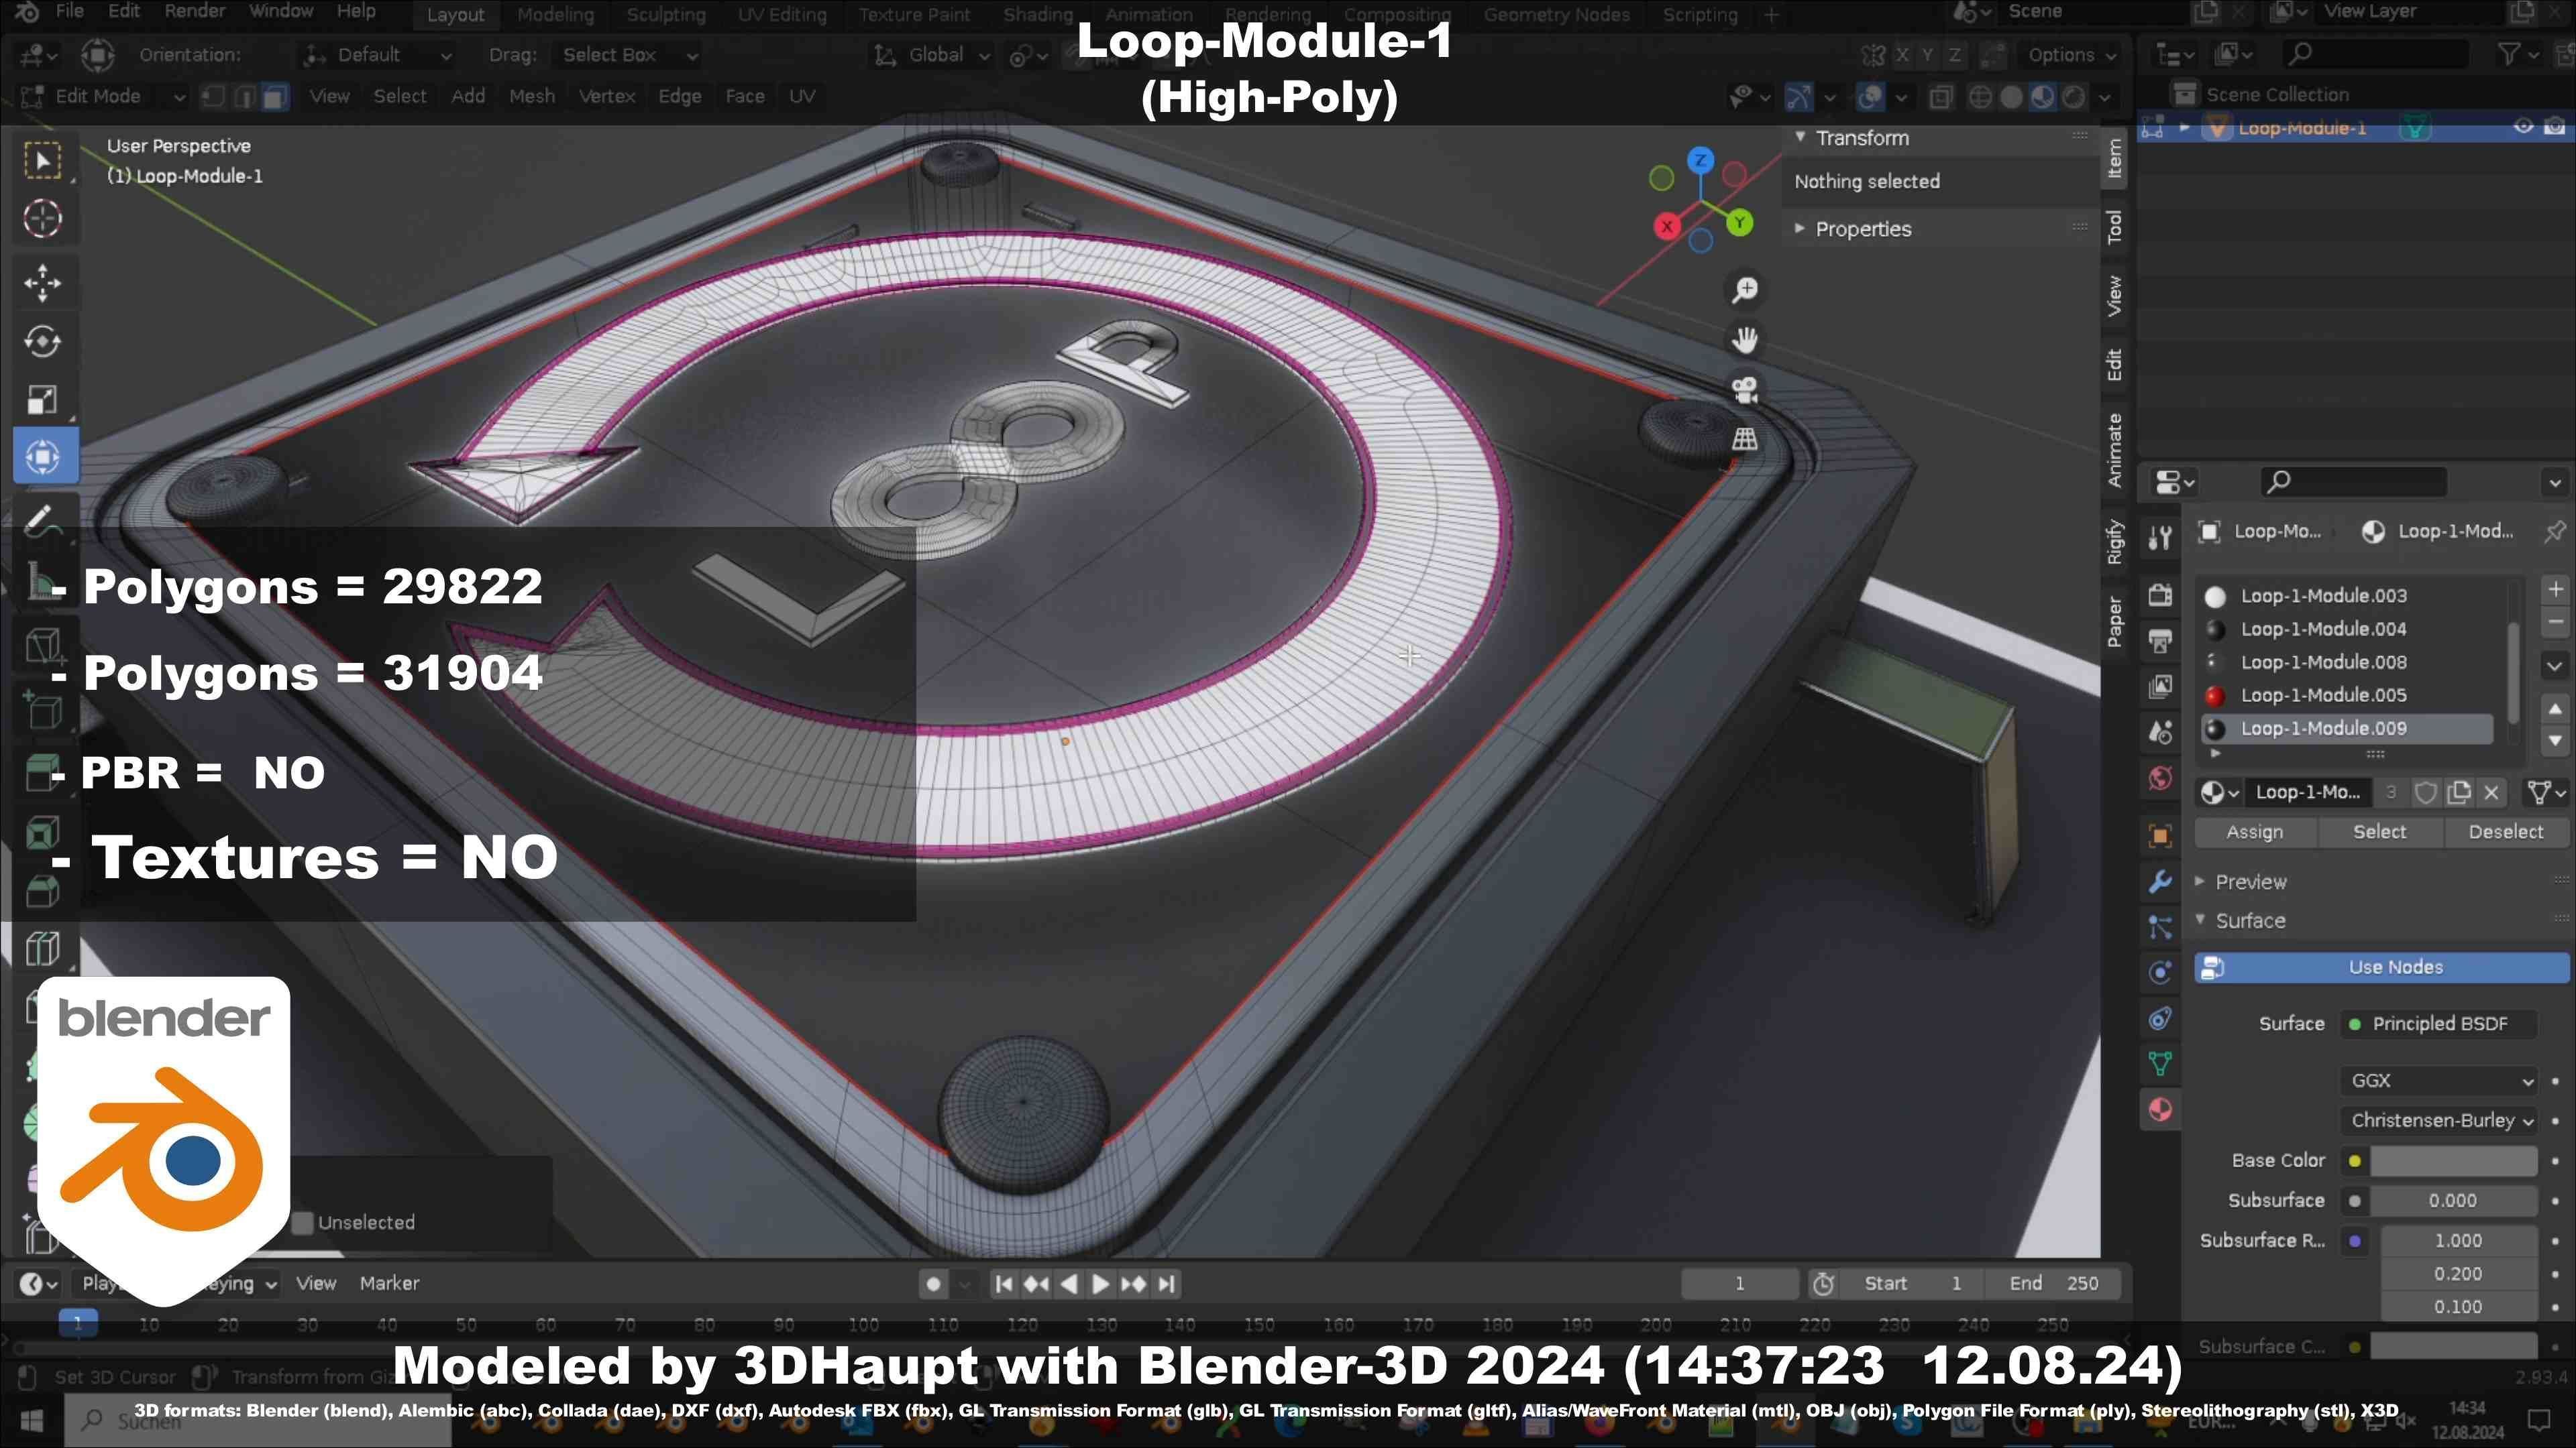
Task: Activate the 3D Cursor tool
Action: (42, 219)
